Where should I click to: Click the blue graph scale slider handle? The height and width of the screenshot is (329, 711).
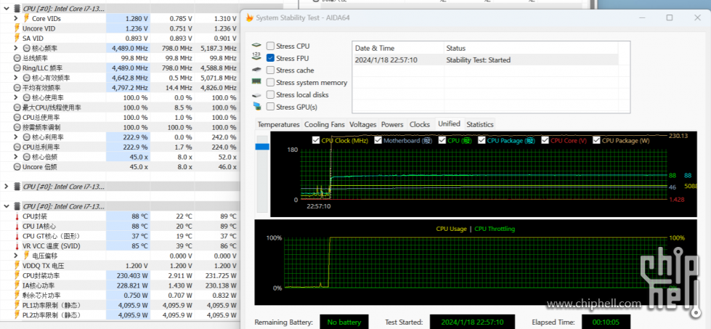pyautogui.click(x=262, y=147)
